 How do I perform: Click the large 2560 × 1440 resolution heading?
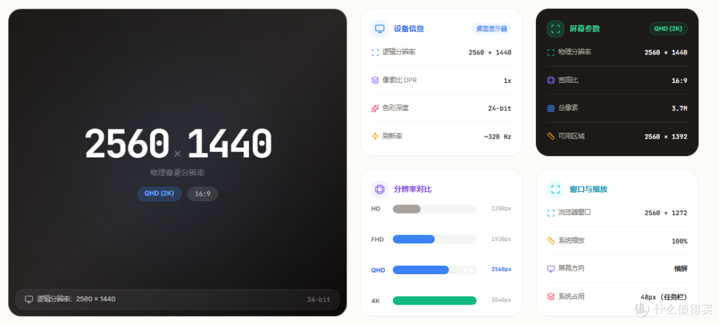pyautogui.click(x=178, y=144)
